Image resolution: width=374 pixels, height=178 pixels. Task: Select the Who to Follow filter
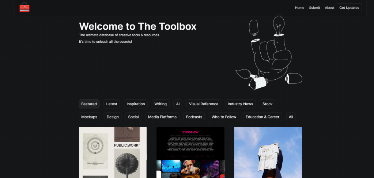[224, 117]
